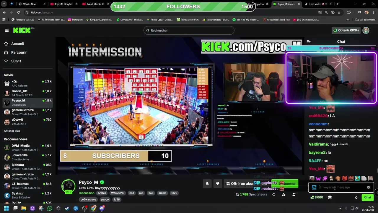Expand more bookmarks chevron
The image size is (378, 213).
tap(348, 20)
